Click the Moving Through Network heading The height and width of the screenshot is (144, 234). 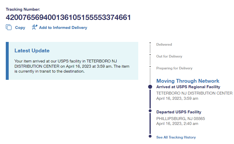click(x=188, y=81)
